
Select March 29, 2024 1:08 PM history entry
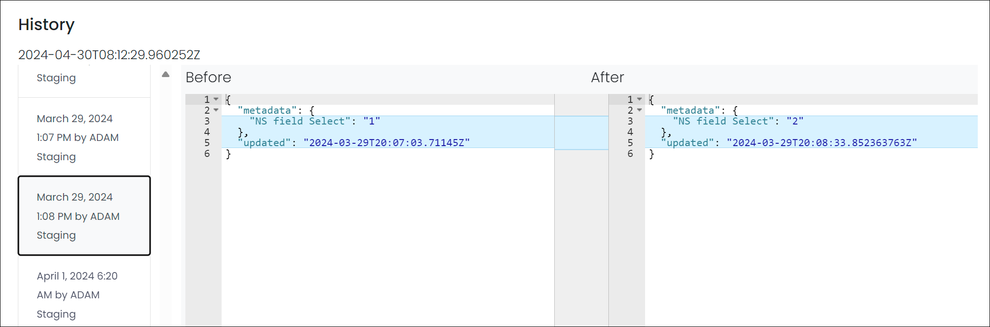coord(84,216)
